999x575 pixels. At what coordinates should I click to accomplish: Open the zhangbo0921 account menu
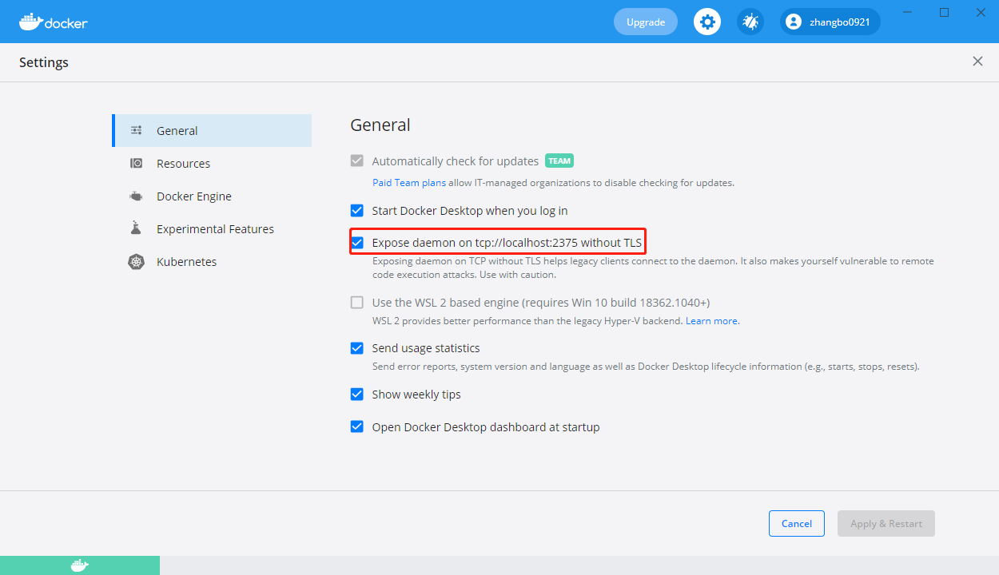tap(830, 22)
